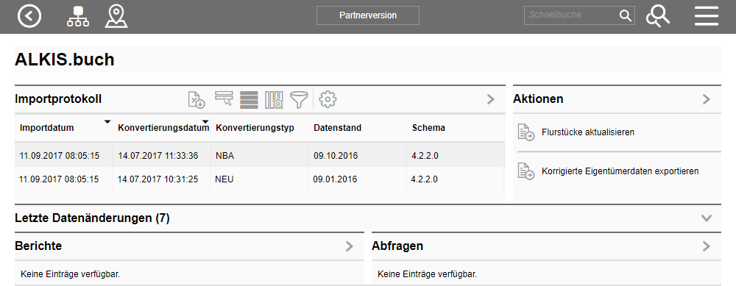Open the Abfragen panel chevron
Viewport: 736px width, 286px height.
(706, 246)
